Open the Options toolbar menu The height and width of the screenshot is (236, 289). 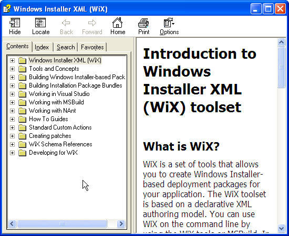pos(169,26)
